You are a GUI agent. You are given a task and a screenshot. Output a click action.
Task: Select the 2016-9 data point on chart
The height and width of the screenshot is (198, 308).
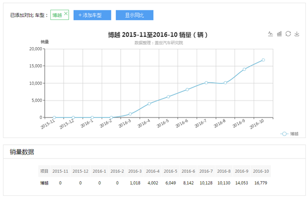pos(244,69)
